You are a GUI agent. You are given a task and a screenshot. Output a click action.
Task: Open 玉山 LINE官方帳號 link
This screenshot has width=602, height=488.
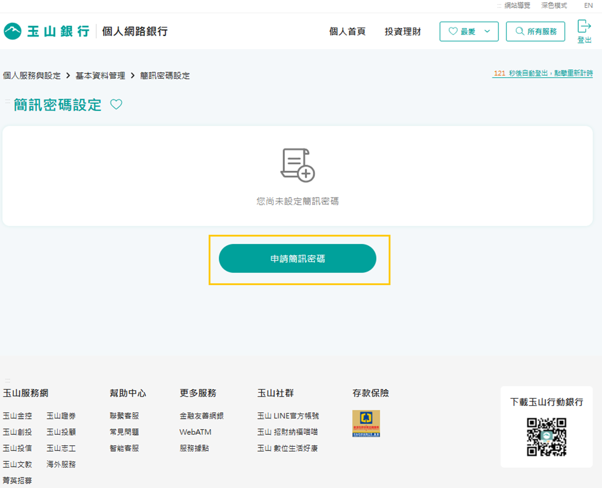tap(288, 416)
